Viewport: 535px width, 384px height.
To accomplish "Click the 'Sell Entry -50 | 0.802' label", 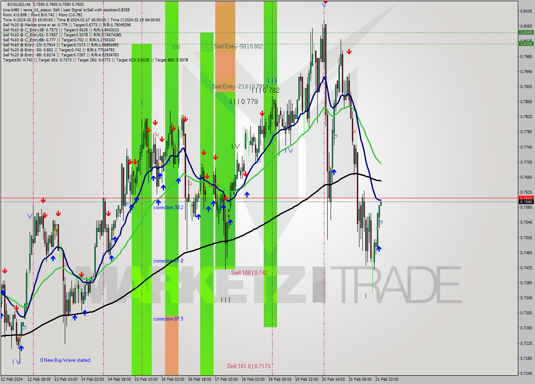I will [x=238, y=46].
